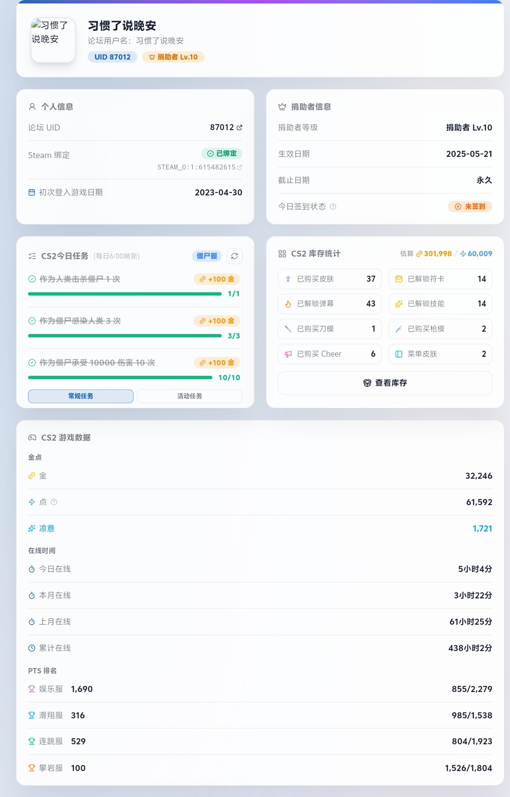Image resolution: width=510 pixels, height=797 pixels.
Task: Click the trophy icon beside 攀岩服
Action: click(x=32, y=768)
